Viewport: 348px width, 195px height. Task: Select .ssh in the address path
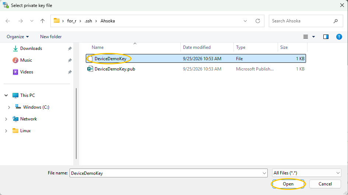click(x=88, y=21)
